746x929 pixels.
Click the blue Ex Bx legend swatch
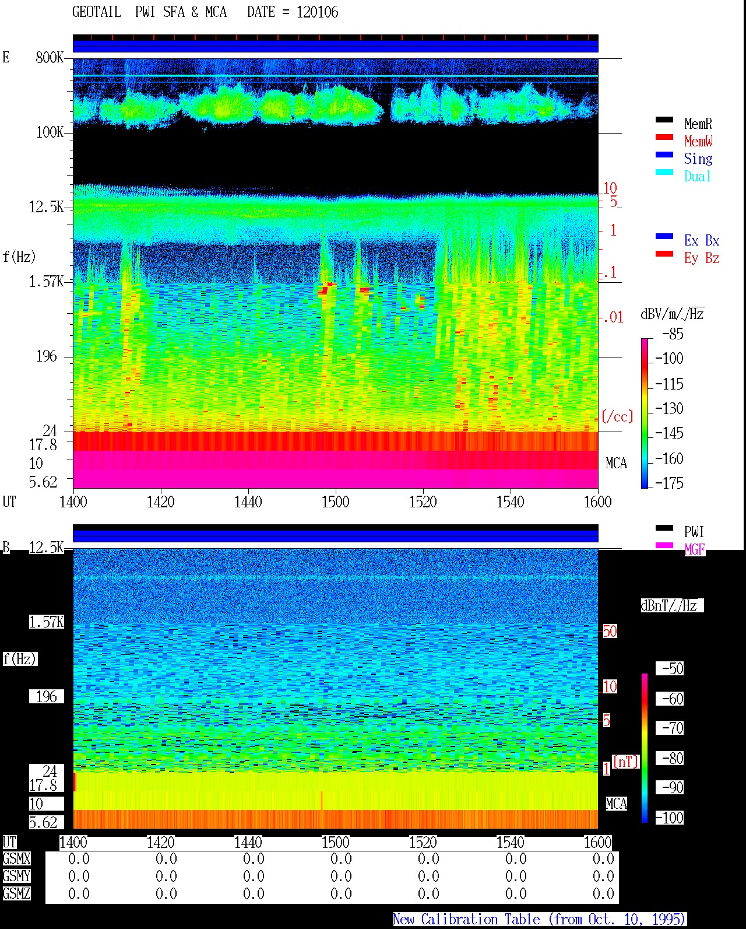(664, 236)
